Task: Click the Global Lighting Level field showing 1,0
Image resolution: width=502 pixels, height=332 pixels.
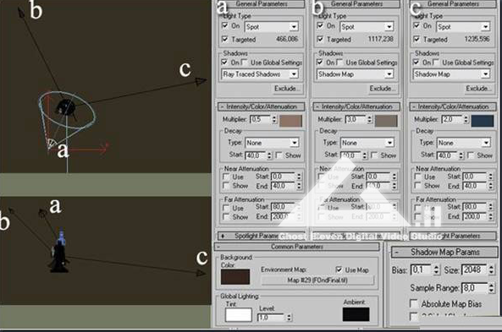Action: 272,318
